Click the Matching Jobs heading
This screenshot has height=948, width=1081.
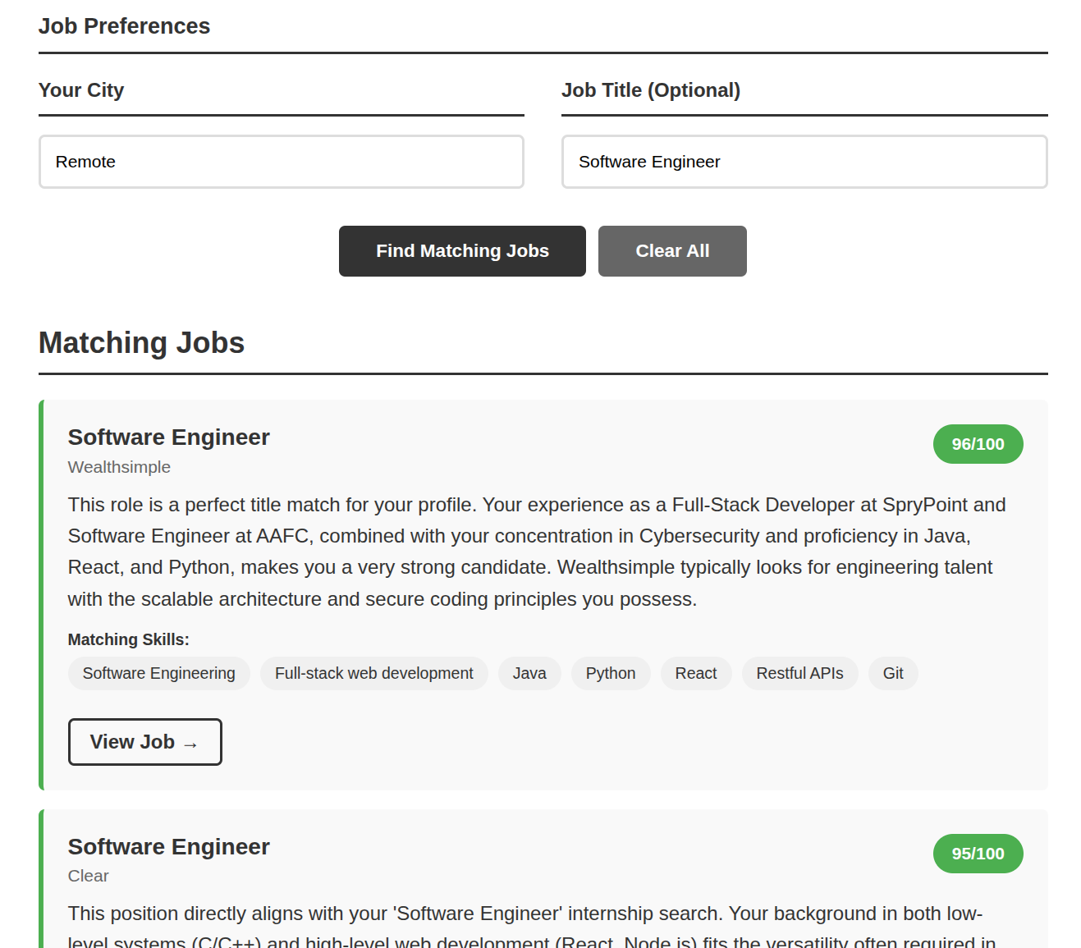point(141,343)
